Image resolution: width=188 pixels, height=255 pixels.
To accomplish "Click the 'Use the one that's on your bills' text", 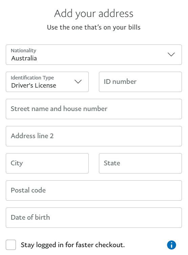I will pyautogui.click(x=94, y=28).
